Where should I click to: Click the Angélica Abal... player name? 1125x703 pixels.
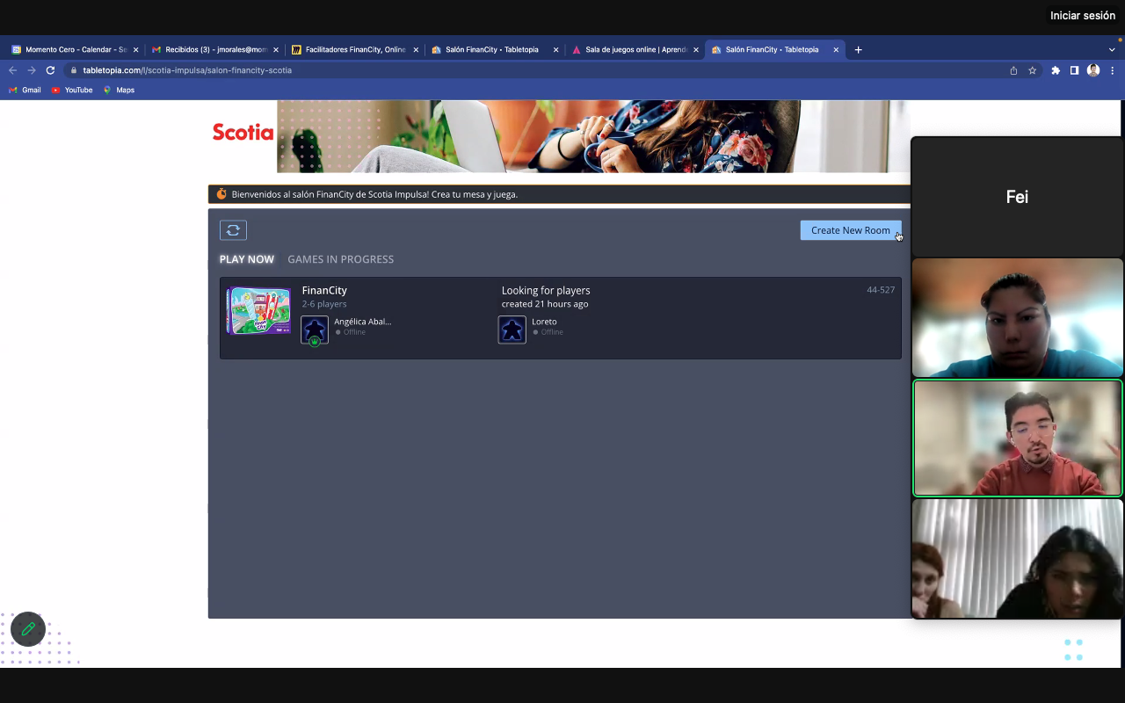coord(363,322)
